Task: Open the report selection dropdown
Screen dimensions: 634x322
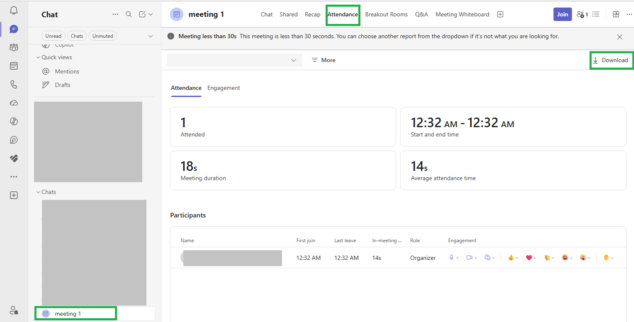Action: pos(235,60)
